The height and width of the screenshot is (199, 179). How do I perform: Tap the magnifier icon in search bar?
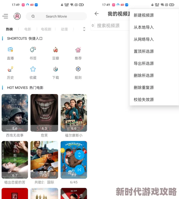point(33,16)
